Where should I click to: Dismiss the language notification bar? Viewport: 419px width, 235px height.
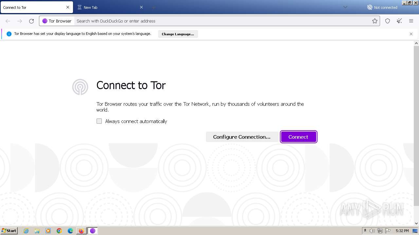coord(411,34)
